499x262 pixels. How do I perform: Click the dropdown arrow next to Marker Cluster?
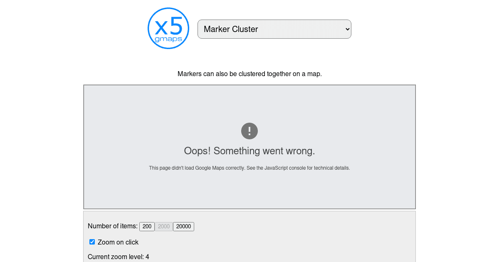point(346,29)
